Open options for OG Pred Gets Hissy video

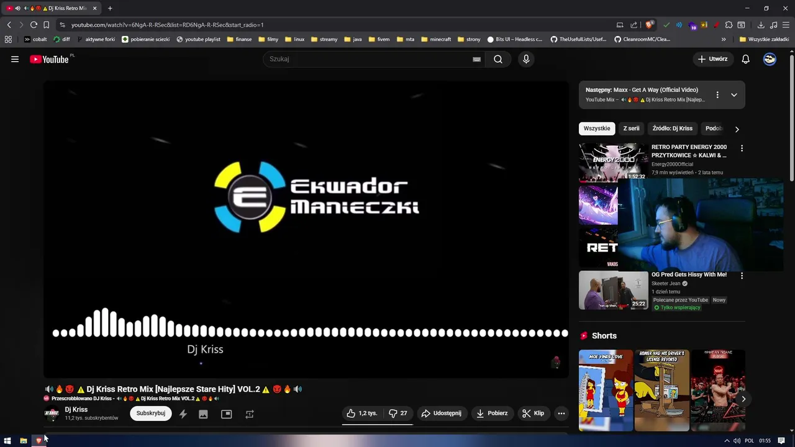coord(742,276)
